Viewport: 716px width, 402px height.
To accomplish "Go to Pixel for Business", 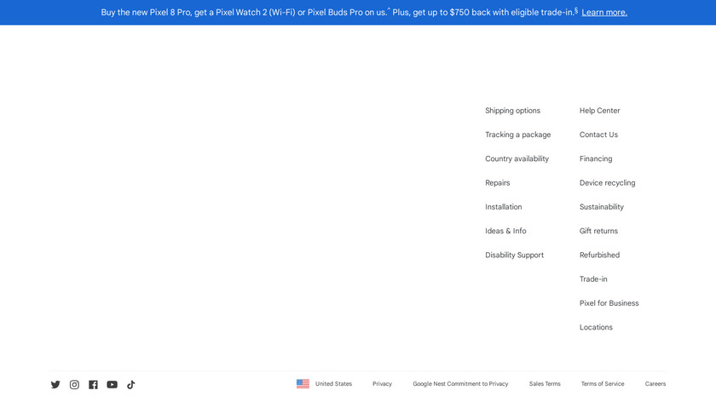I will pos(609,303).
